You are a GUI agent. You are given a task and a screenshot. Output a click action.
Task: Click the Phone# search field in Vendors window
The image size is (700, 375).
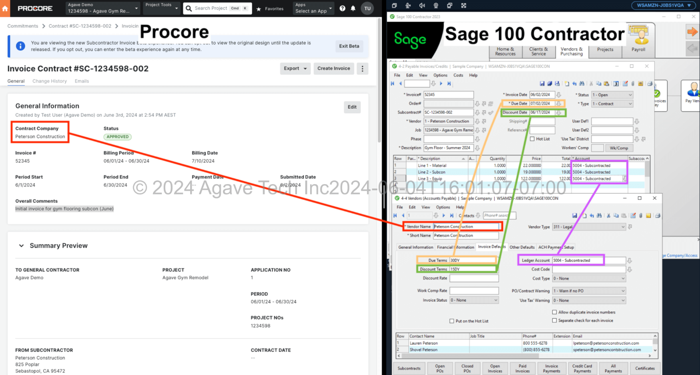click(499, 216)
